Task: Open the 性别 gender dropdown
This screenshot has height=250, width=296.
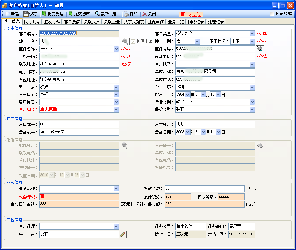Action: point(197,41)
